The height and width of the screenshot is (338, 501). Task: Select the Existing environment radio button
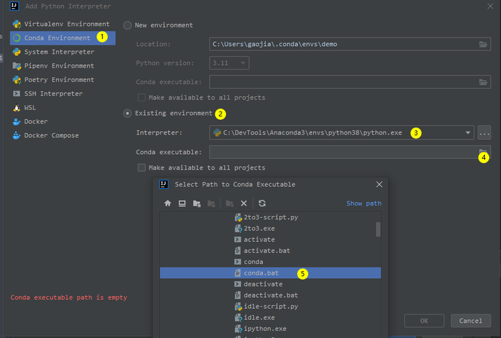coord(127,113)
